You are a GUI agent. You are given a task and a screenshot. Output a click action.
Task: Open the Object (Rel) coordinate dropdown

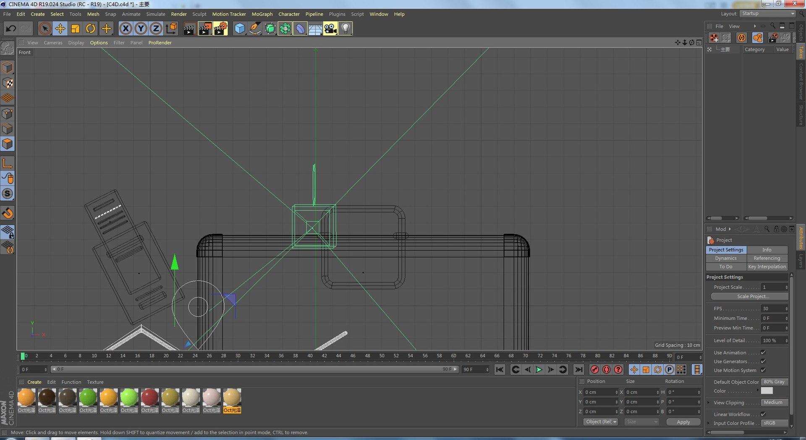(x=601, y=422)
